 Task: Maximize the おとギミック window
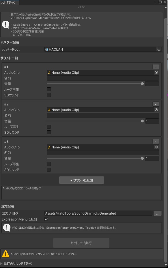[160, 2]
